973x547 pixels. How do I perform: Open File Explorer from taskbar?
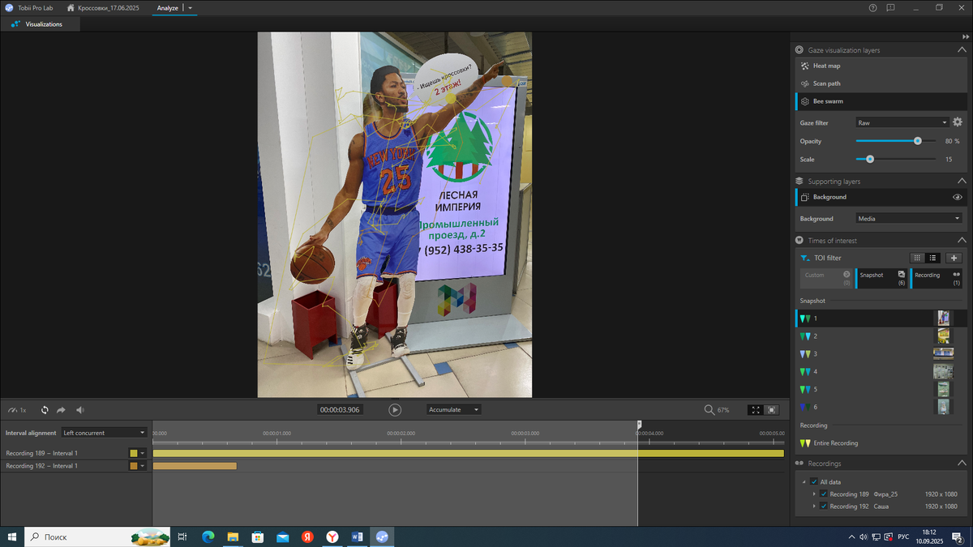[233, 536]
